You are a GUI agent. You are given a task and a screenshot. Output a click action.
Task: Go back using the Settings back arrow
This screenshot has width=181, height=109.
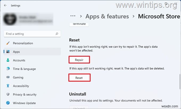5,5
